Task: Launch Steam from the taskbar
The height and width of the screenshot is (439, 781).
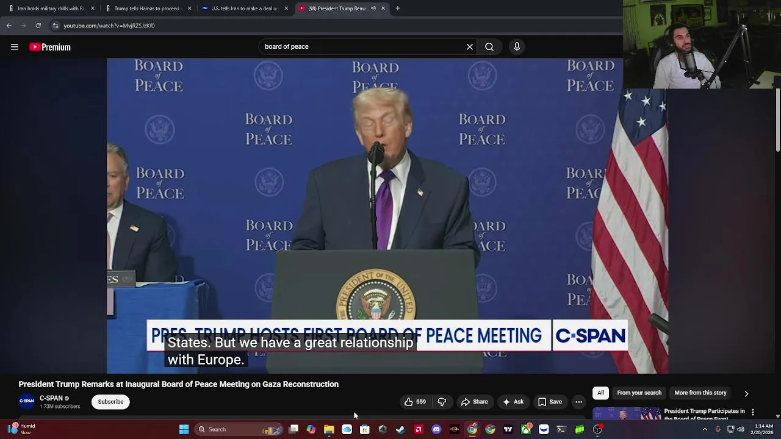Action: click(400, 429)
